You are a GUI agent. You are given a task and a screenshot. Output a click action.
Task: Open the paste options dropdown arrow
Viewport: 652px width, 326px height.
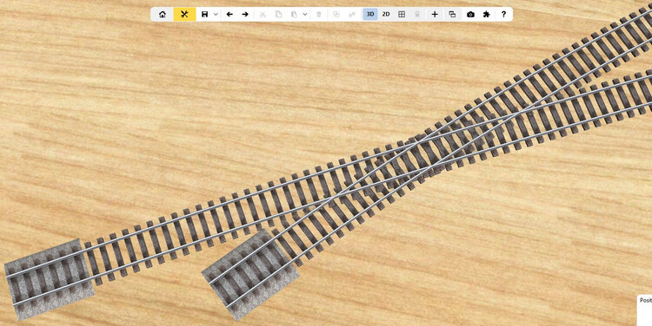coord(305,14)
